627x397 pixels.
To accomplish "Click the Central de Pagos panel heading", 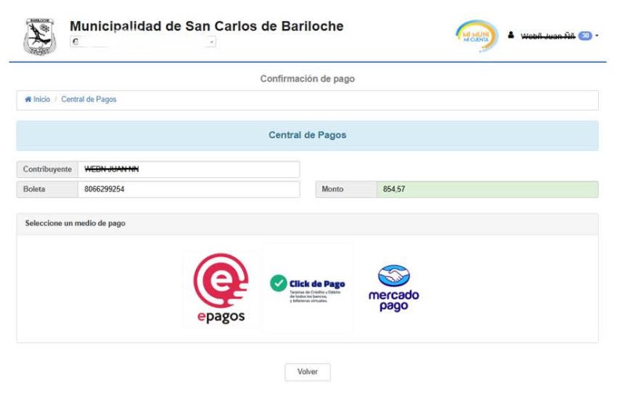I will (x=307, y=135).
